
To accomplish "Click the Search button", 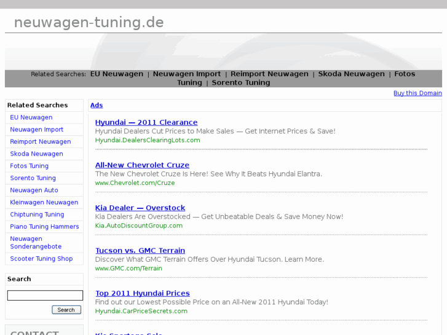I will click(x=66, y=310).
